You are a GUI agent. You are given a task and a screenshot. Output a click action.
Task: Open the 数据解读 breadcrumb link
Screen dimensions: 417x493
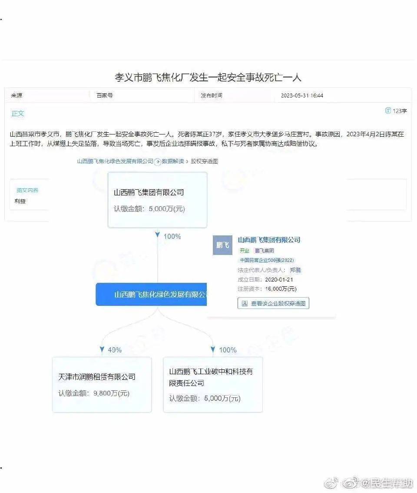(x=173, y=161)
